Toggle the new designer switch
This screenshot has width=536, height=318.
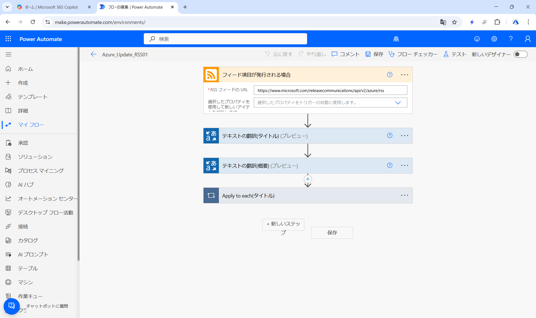coord(520,54)
